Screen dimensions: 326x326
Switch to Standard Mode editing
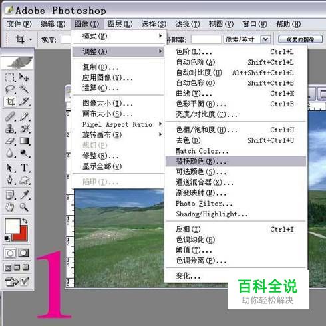(x=10, y=253)
